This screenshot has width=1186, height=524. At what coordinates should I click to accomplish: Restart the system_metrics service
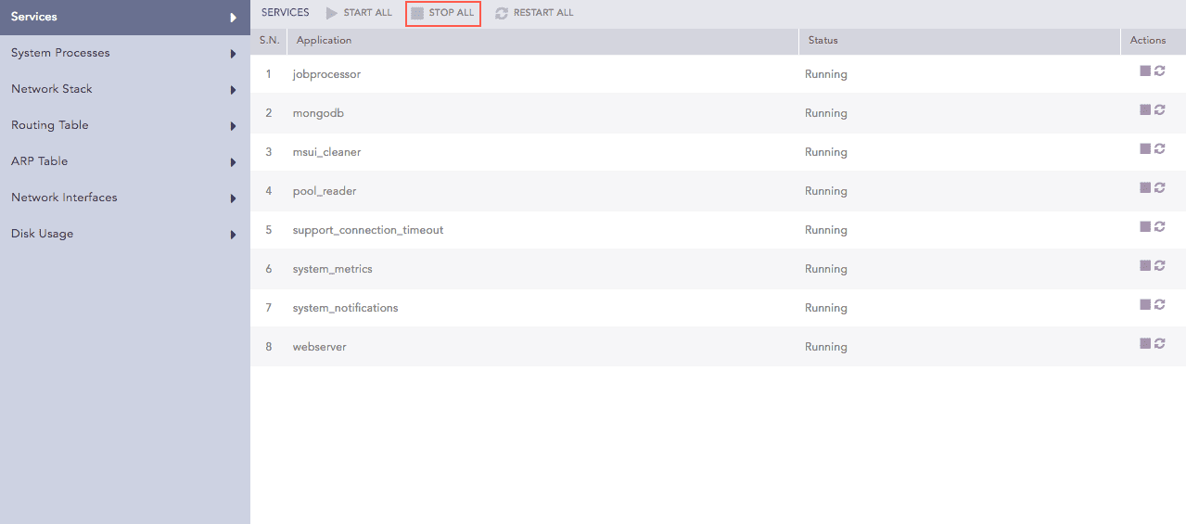[x=1159, y=266]
